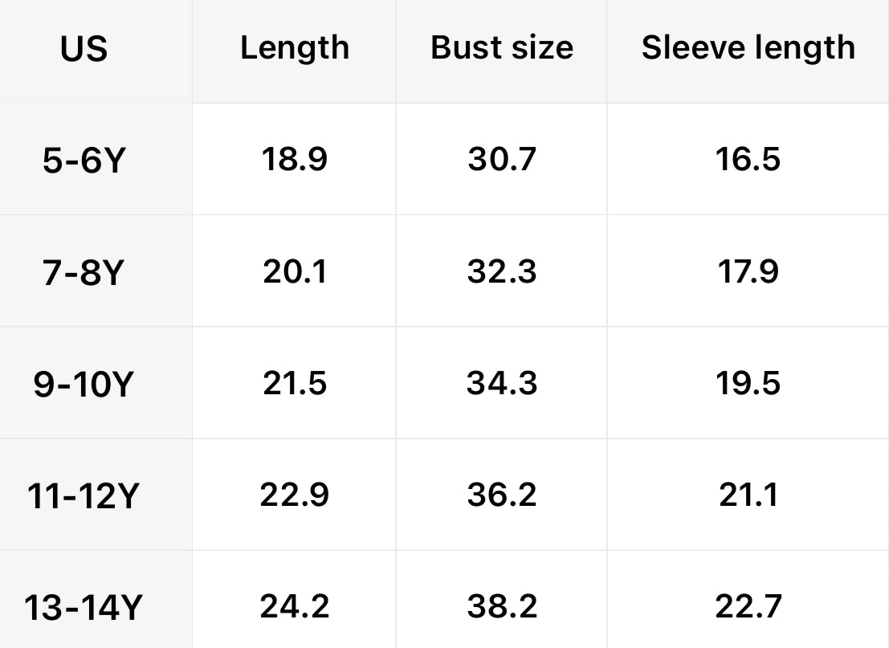This screenshot has width=889, height=648.
Task: Click the 32.3 bust size value
Action: 502,271
